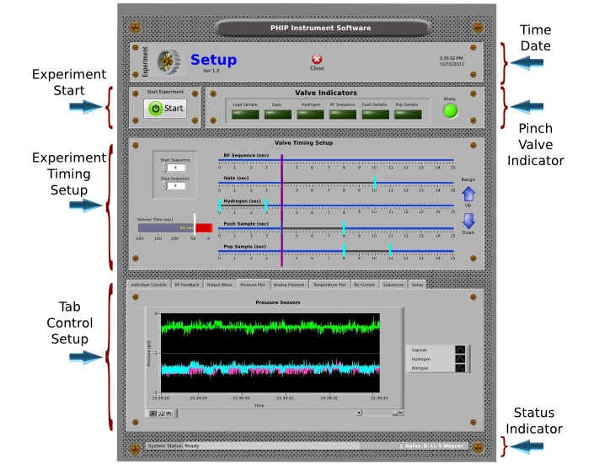Click the Range Up arrow
The height and width of the screenshot is (475, 594).
tap(468, 194)
